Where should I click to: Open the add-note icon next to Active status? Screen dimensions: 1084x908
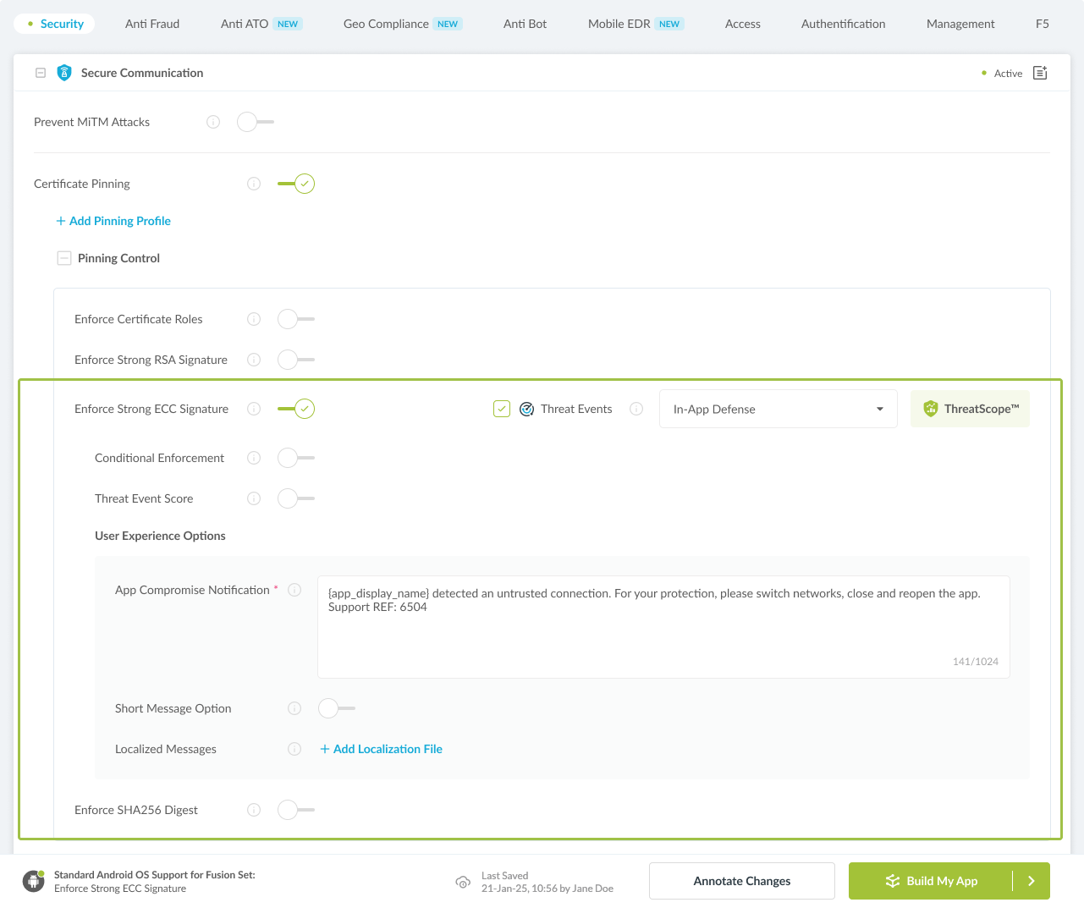[1039, 73]
